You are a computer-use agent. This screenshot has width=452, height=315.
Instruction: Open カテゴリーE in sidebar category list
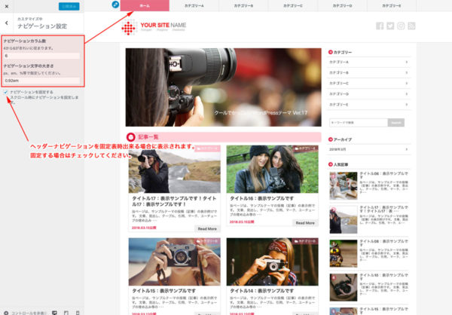[368, 105]
